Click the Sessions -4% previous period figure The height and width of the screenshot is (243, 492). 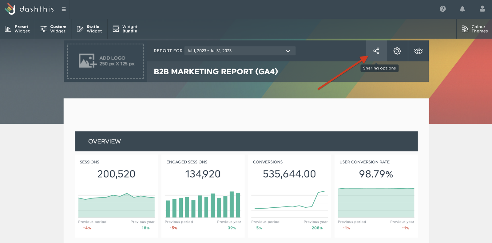click(87, 228)
